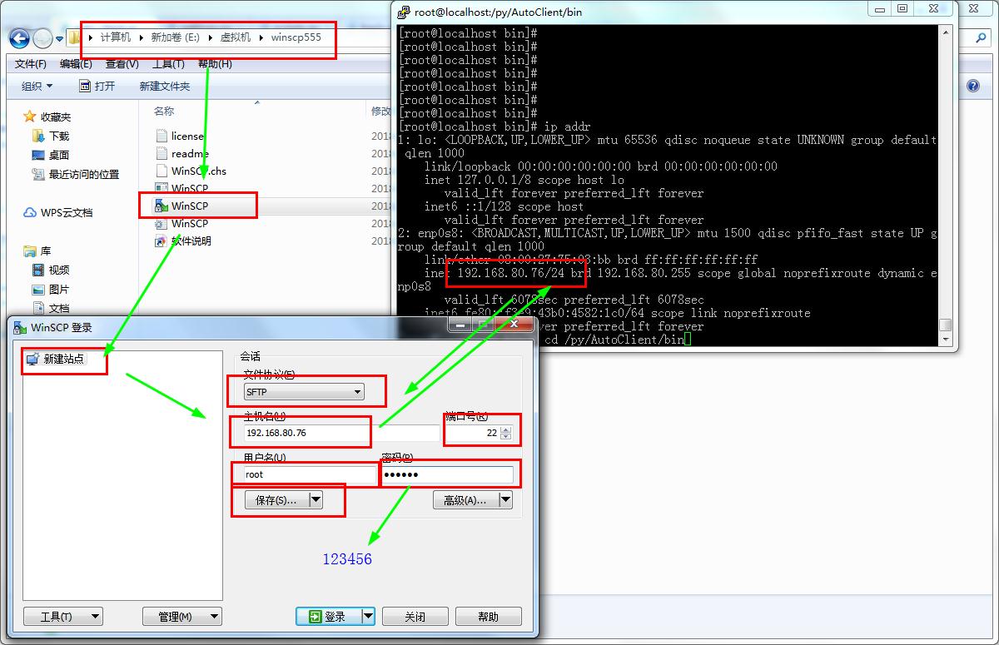Image resolution: width=999 pixels, height=645 pixels.
Task: Expand the 高级 button dropdown arrow
Action: coord(505,500)
